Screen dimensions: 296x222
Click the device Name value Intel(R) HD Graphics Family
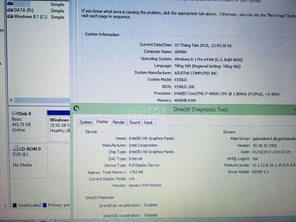pyautogui.click(x=152, y=138)
